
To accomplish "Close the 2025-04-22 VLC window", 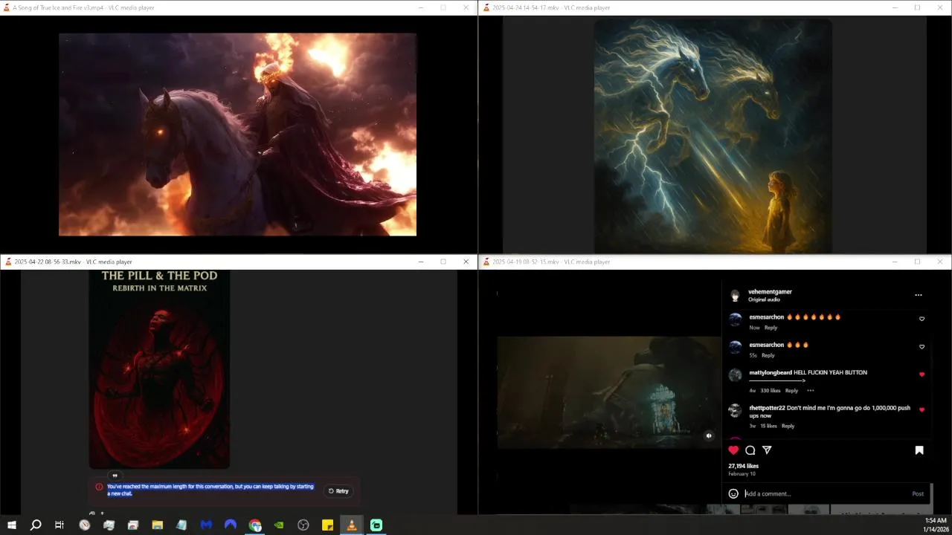I will pos(466,262).
